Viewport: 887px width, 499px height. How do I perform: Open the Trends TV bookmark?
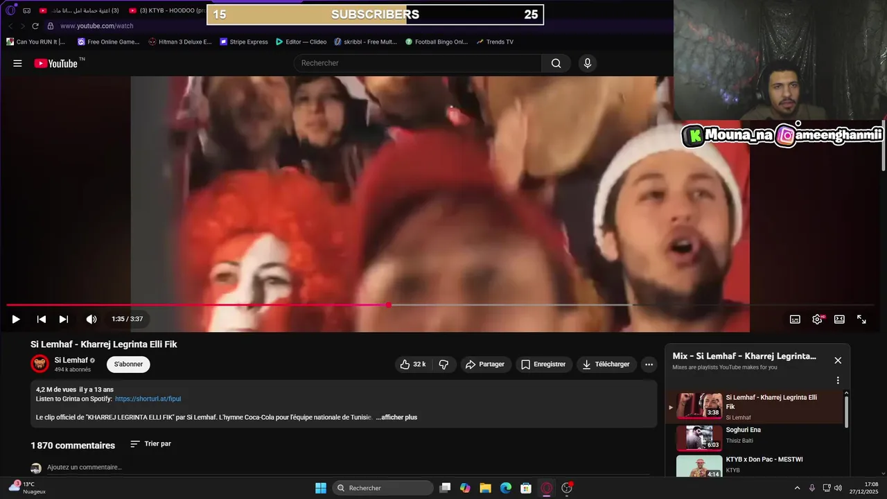(495, 42)
